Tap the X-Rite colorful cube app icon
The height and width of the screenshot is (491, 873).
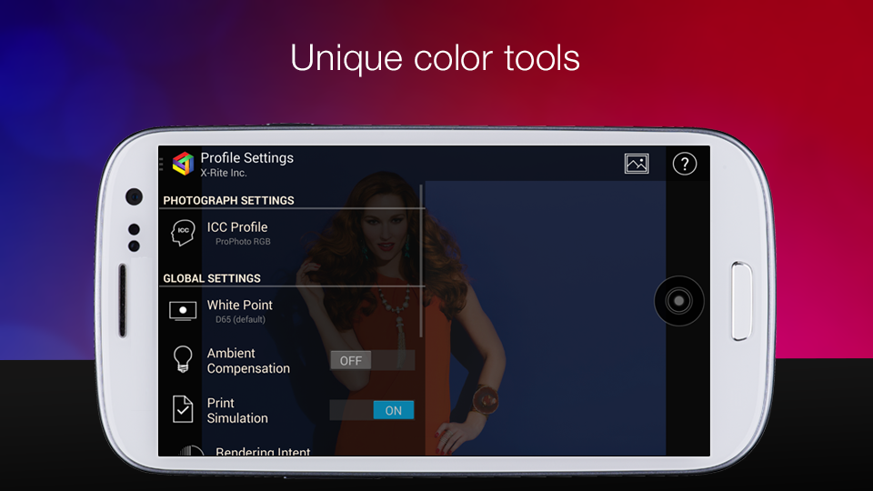(x=183, y=164)
